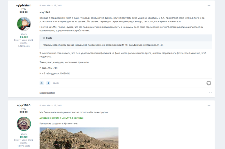The height and width of the screenshot is (149, 225).
Task: View spqr1945's 6,129 reputation score
Action: pos(24,137)
